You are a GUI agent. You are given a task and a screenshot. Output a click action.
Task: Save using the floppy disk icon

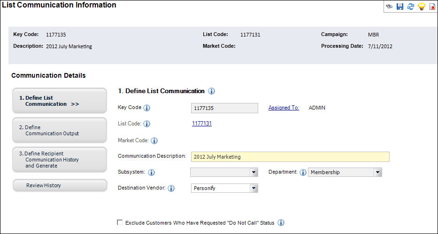coord(400,7)
